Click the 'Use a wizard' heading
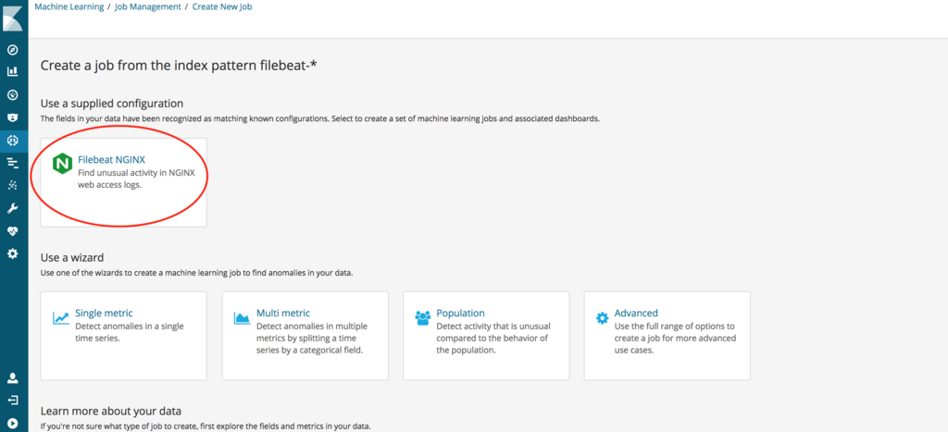The image size is (948, 432). pyautogui.click(x=72, y=257)
